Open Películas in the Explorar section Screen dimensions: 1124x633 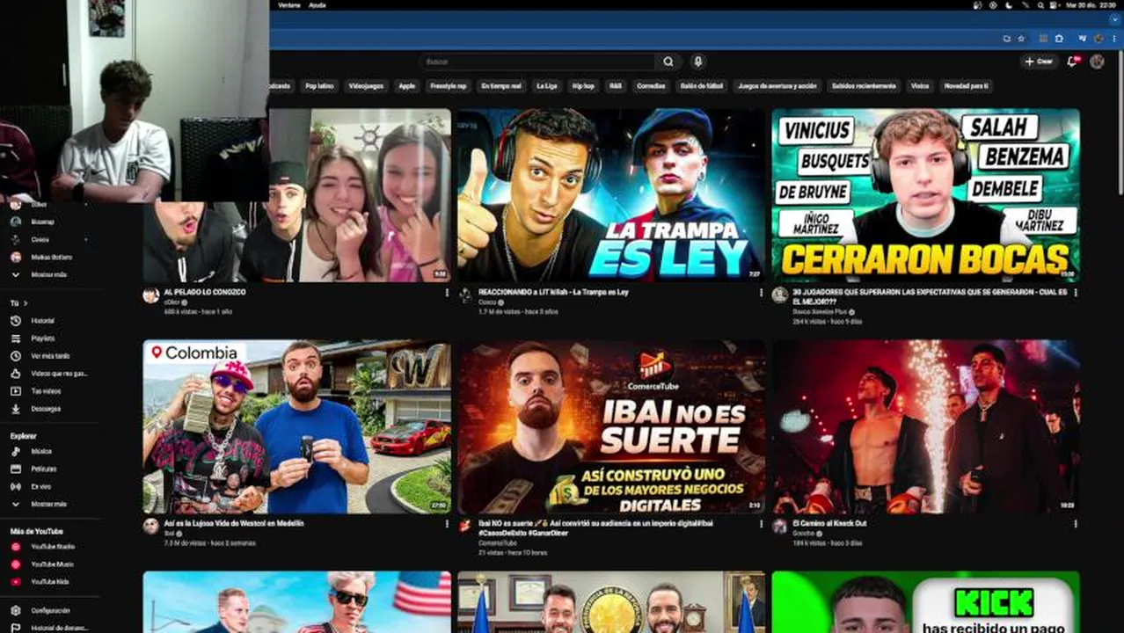tap(43, 469)
